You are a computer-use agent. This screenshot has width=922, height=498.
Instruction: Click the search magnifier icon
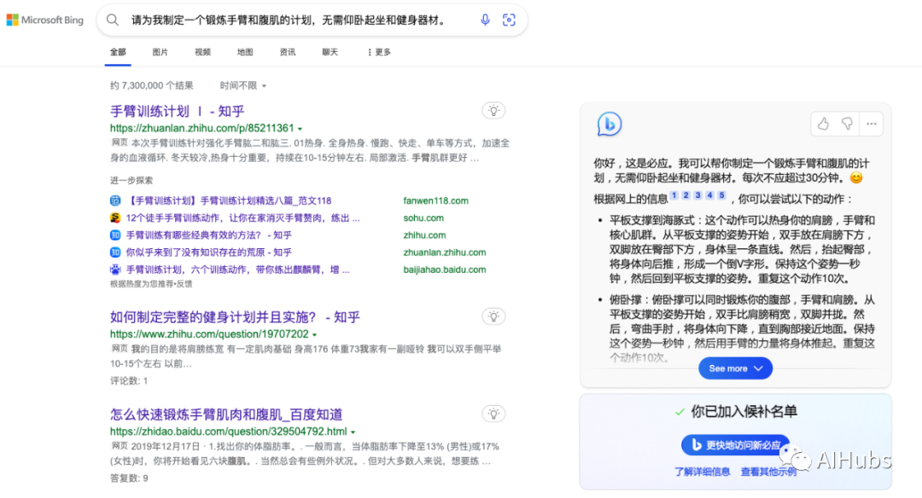(113, 20)
